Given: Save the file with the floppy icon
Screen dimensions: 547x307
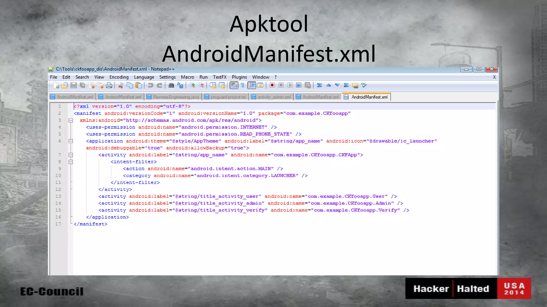Looking at the screenshot, I should tap(73, 85).
